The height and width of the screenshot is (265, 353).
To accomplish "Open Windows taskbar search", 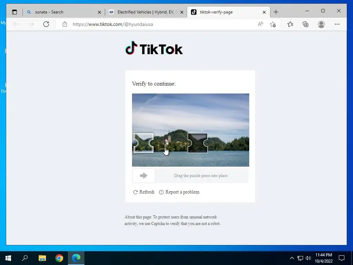I will point(25,258).
